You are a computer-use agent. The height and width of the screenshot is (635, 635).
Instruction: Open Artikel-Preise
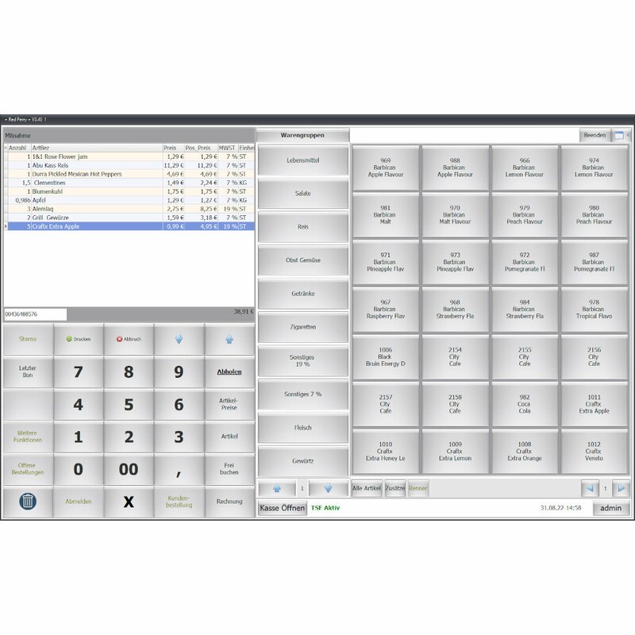(x=229, y=404)
